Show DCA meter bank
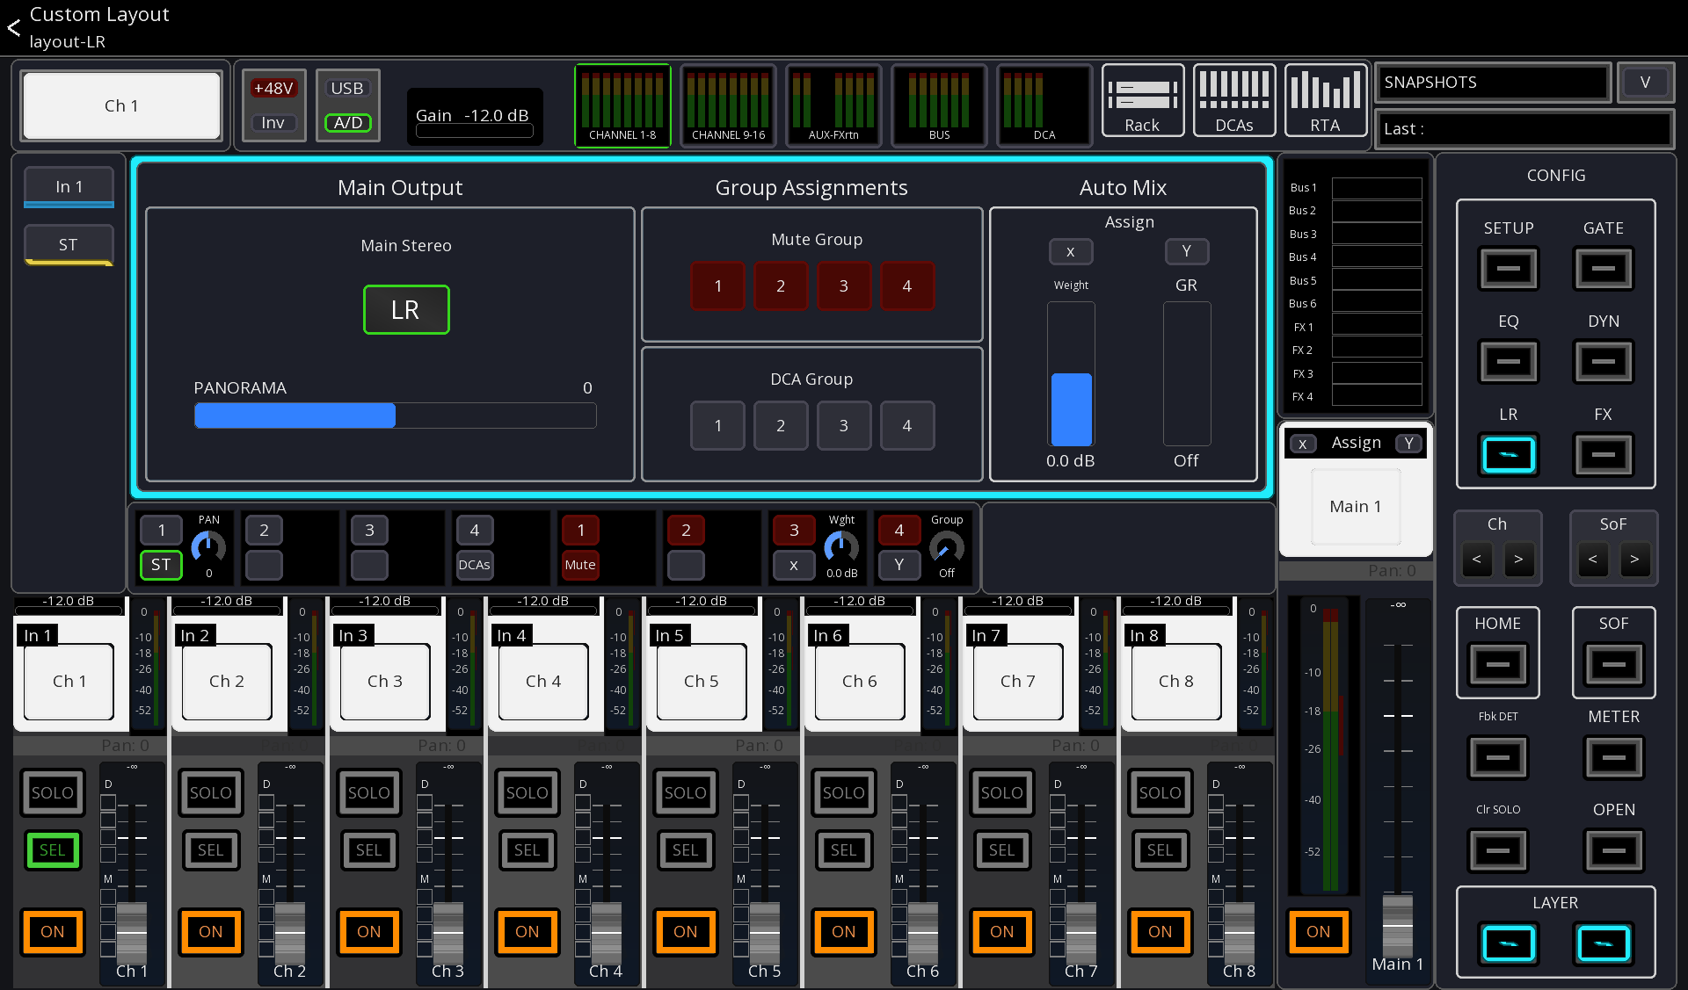 coord(1044,105)
